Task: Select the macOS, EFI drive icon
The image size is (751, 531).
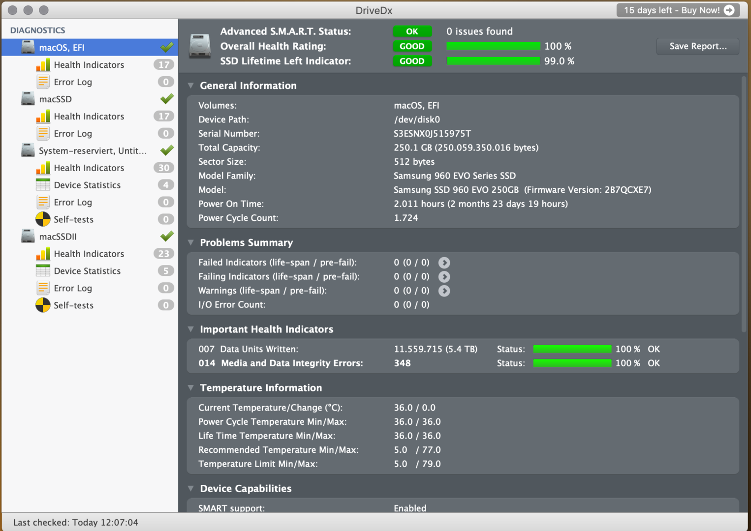Action: point(28,47)
